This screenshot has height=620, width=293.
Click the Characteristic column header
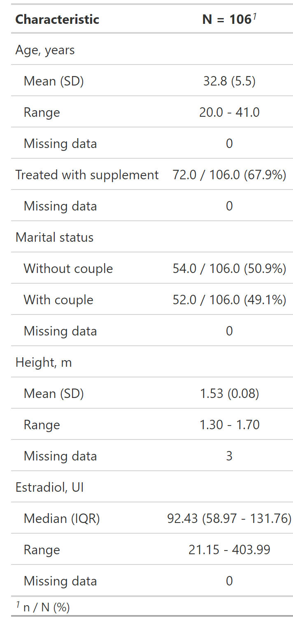click(x=57, y=19)
